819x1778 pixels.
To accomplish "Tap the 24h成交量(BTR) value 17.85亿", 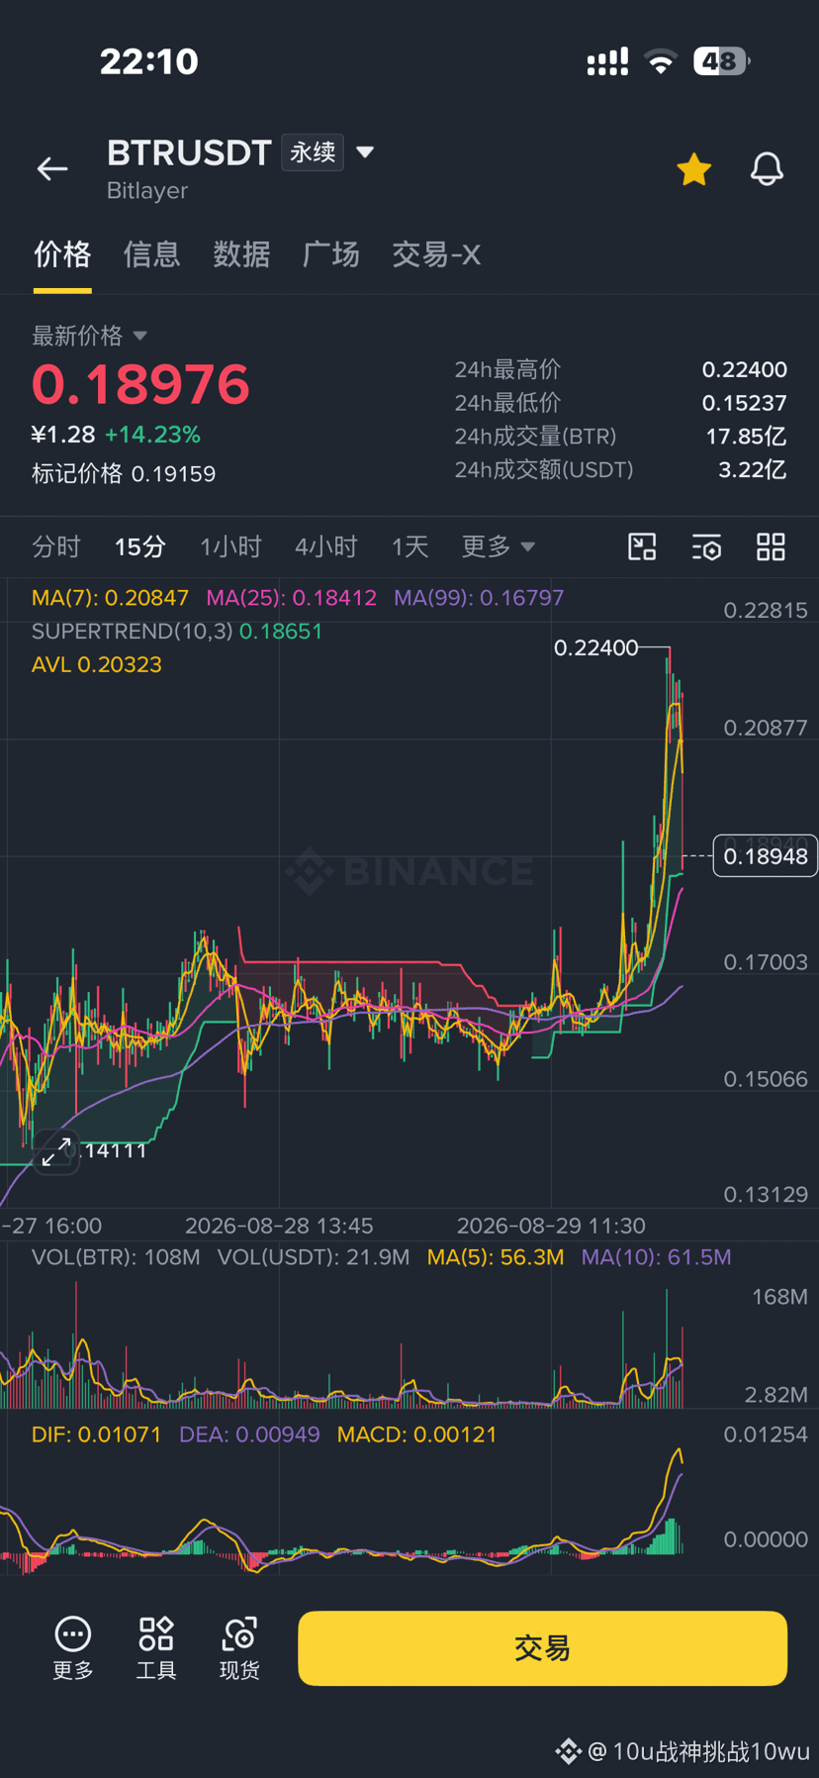I will coord(747,437).
